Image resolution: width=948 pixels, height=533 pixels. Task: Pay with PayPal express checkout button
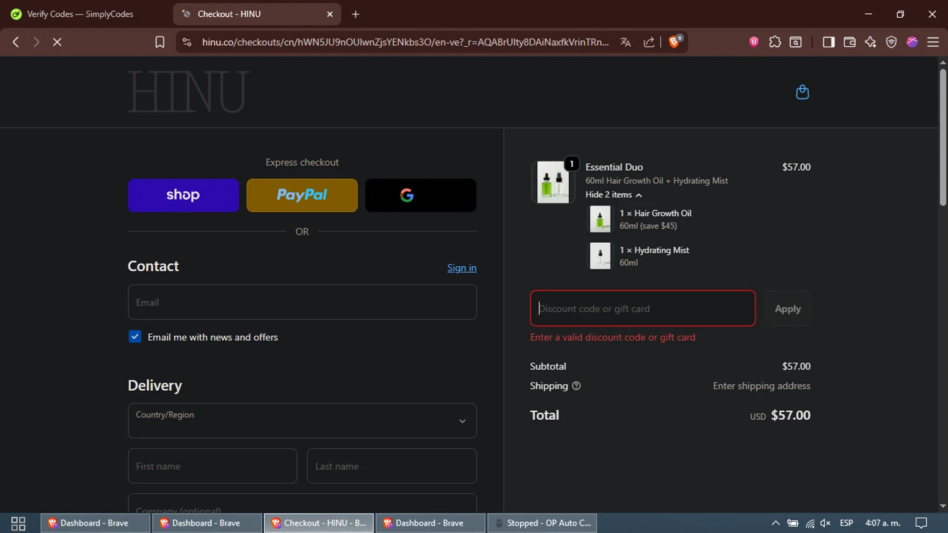(x=302, y=195)
